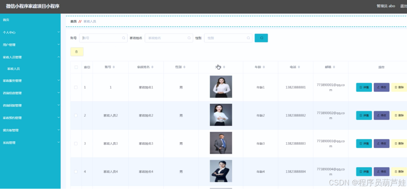The height and width of the screenshot is (189, 407).
Task: Click 删除 button for 家政人员4 row
Action: click(x=399, y=172)
